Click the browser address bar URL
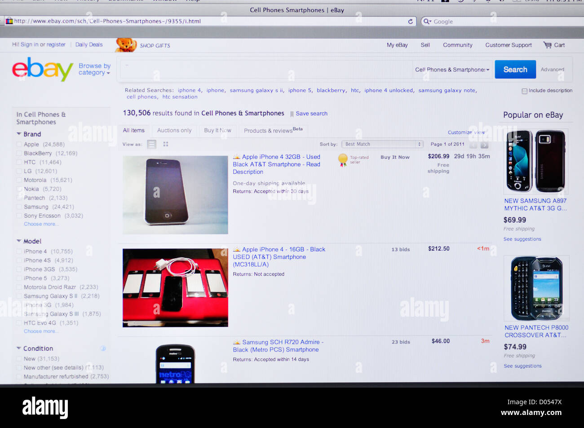The width and height of the screenshot is (584, 428). (x=107, y=21)
